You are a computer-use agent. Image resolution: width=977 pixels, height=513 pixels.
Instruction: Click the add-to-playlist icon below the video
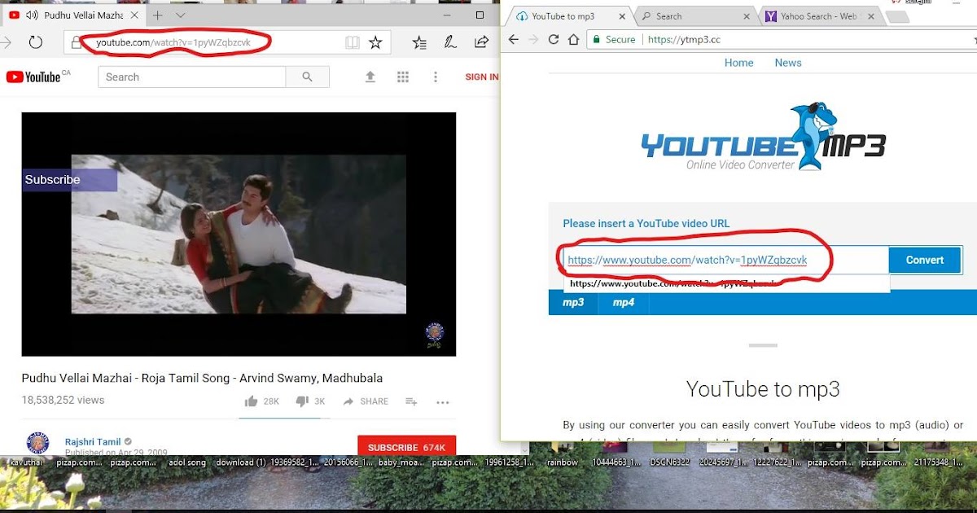[411, 401]
